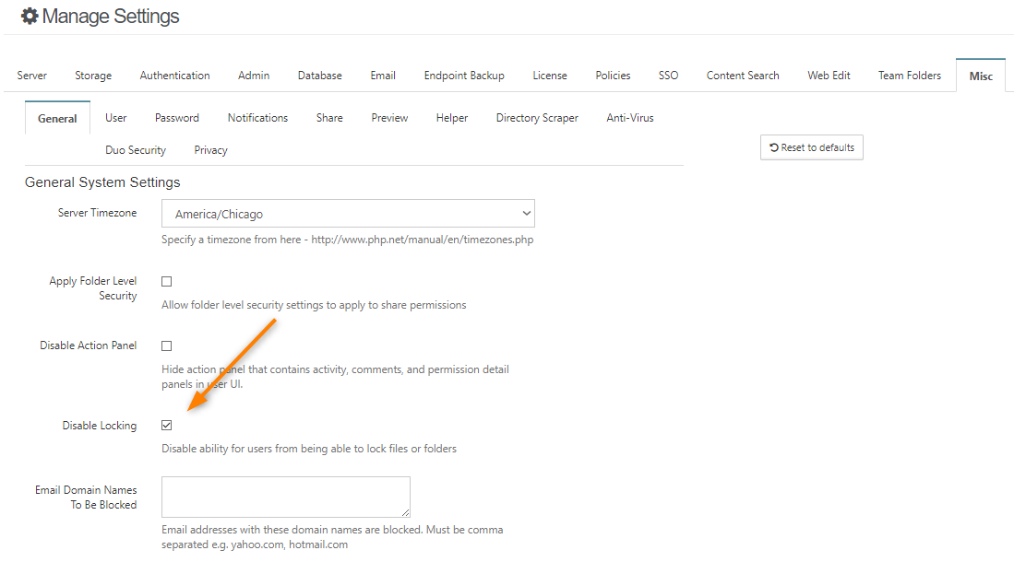Viewport: 1014px width, 562px height.
Task: Click the 'Disable ability for users' description
Action: point(309,449)
